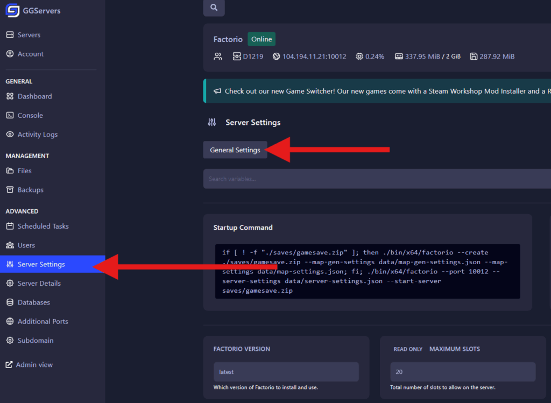
Task: Open the Scheduled Tasks page
Action: (43, 226)
